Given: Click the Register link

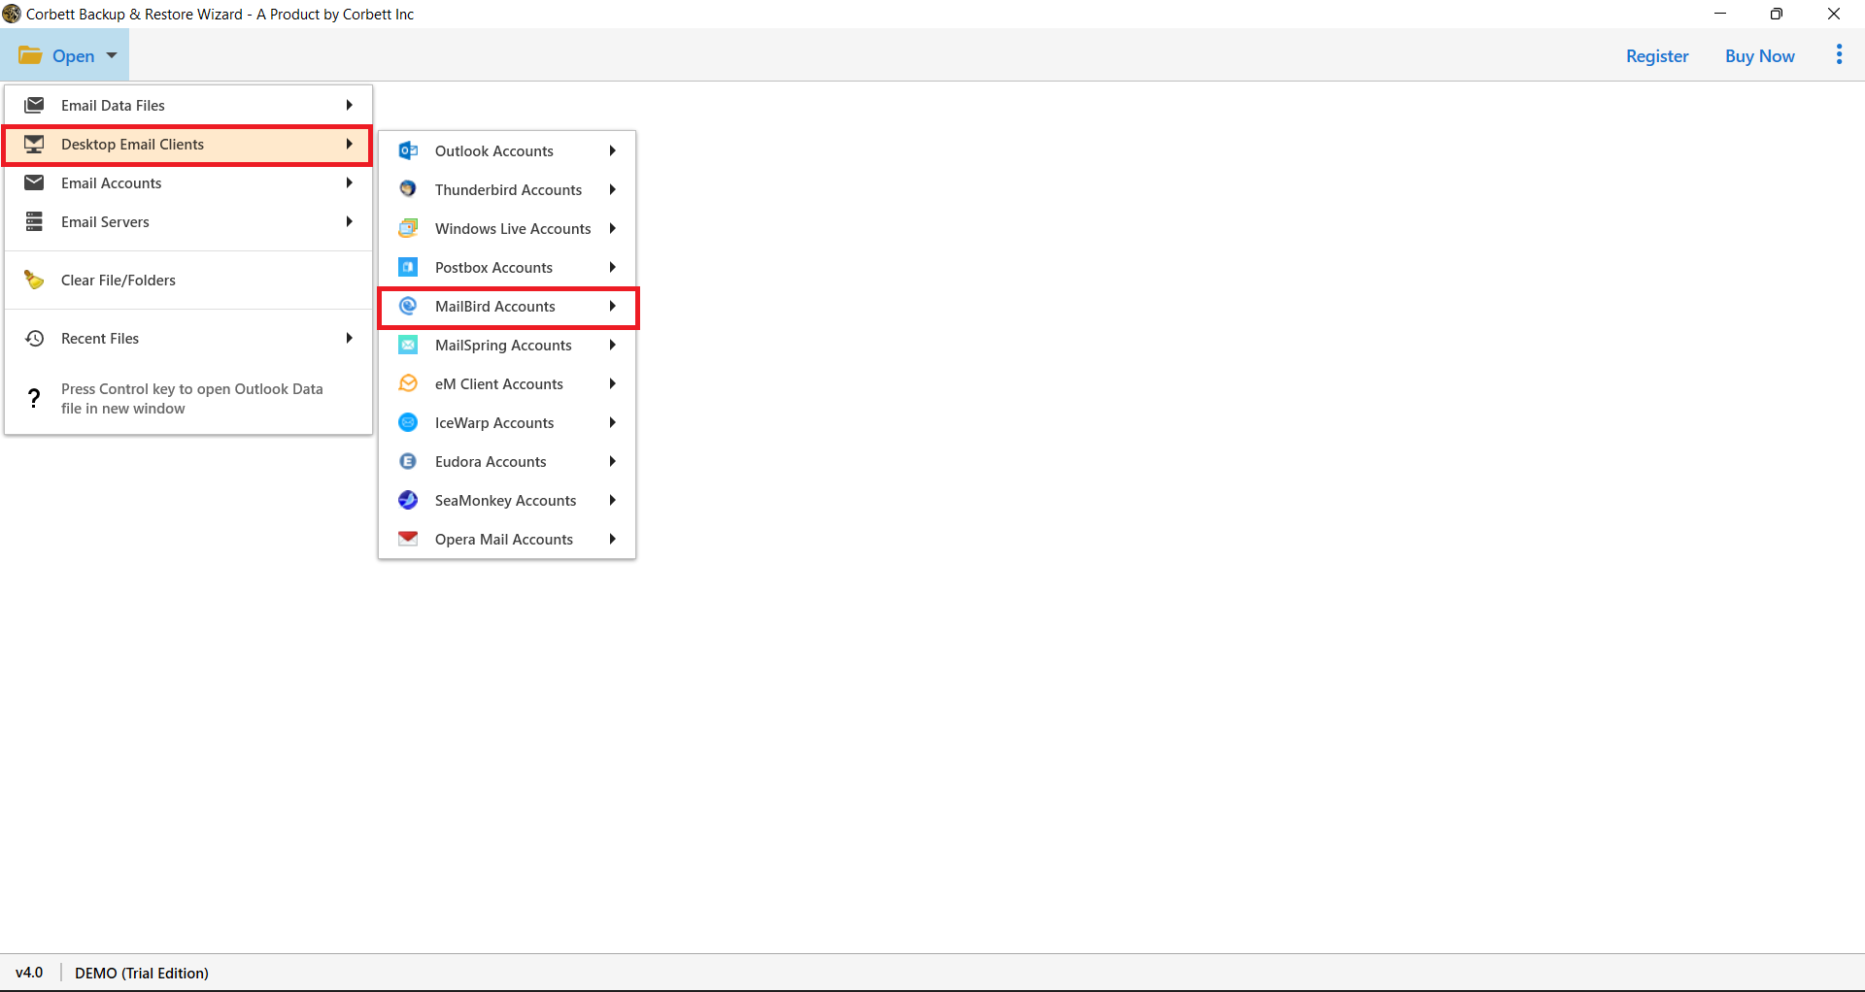Looking at the screenshot, I should (x=1657, y=55).
